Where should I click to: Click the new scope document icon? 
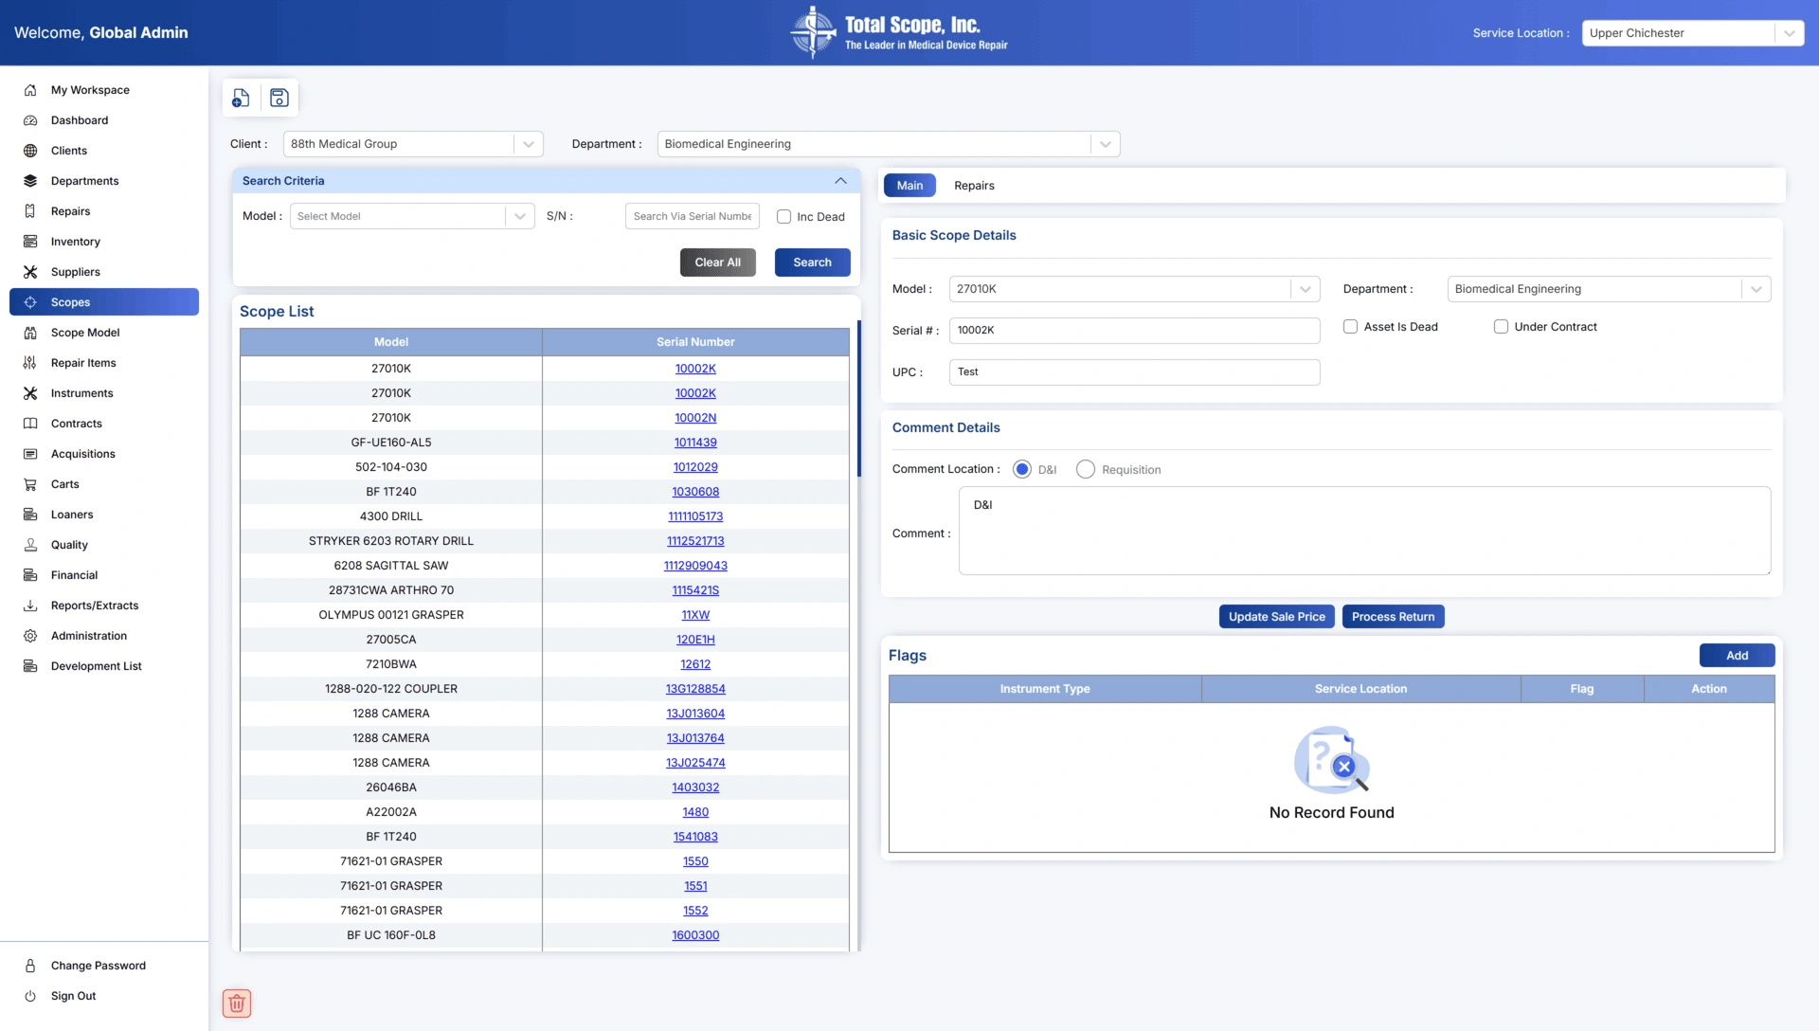(241, 98)
